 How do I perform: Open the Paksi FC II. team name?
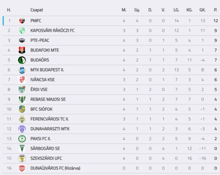(41, 139)
